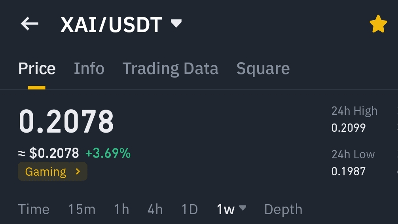Tap the 24h High value 0.2099
Screen dimensions: 398x224
click(348, 128)
